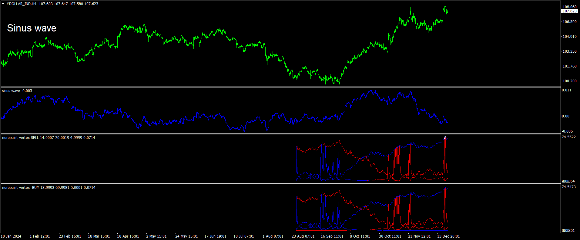The width and height of the screenshot is (580, 240).
Task: Click the 108.060 price axis label
Action: tap(570, 7)
